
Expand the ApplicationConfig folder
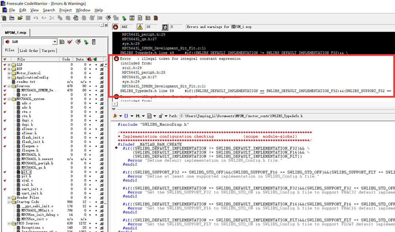pyautogui.click(x=9, y=77)
